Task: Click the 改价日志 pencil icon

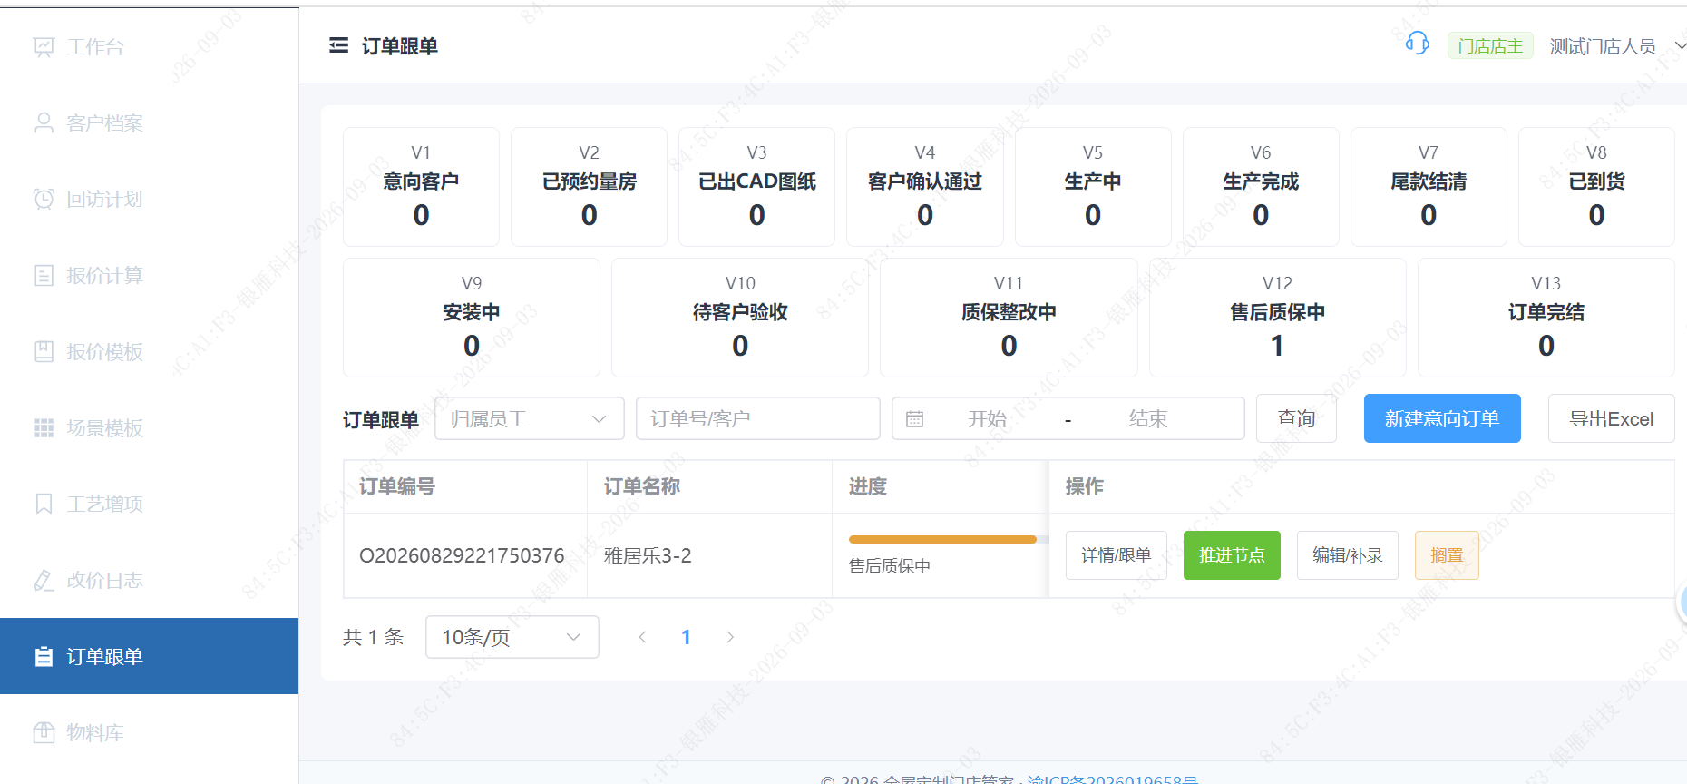Action: point(44,580)
